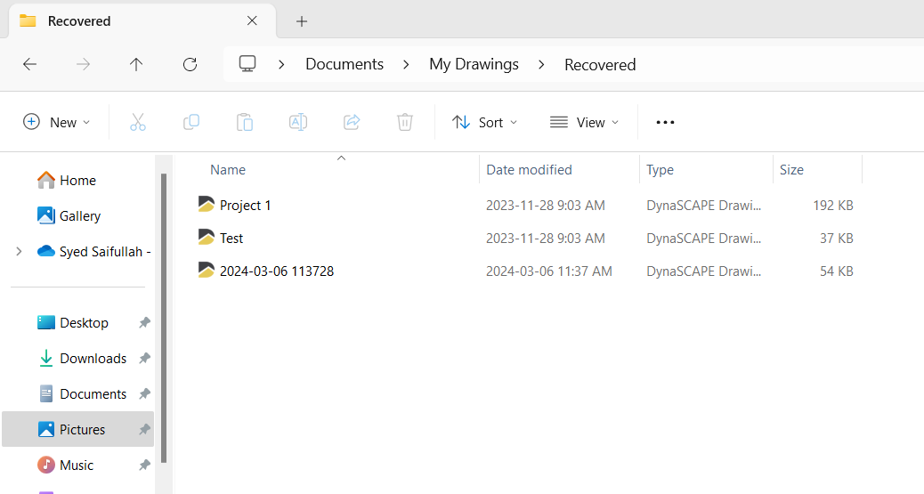
Task: Click the Share icon in toolbar
Action: pyautogui.click(x=352, y=122)
